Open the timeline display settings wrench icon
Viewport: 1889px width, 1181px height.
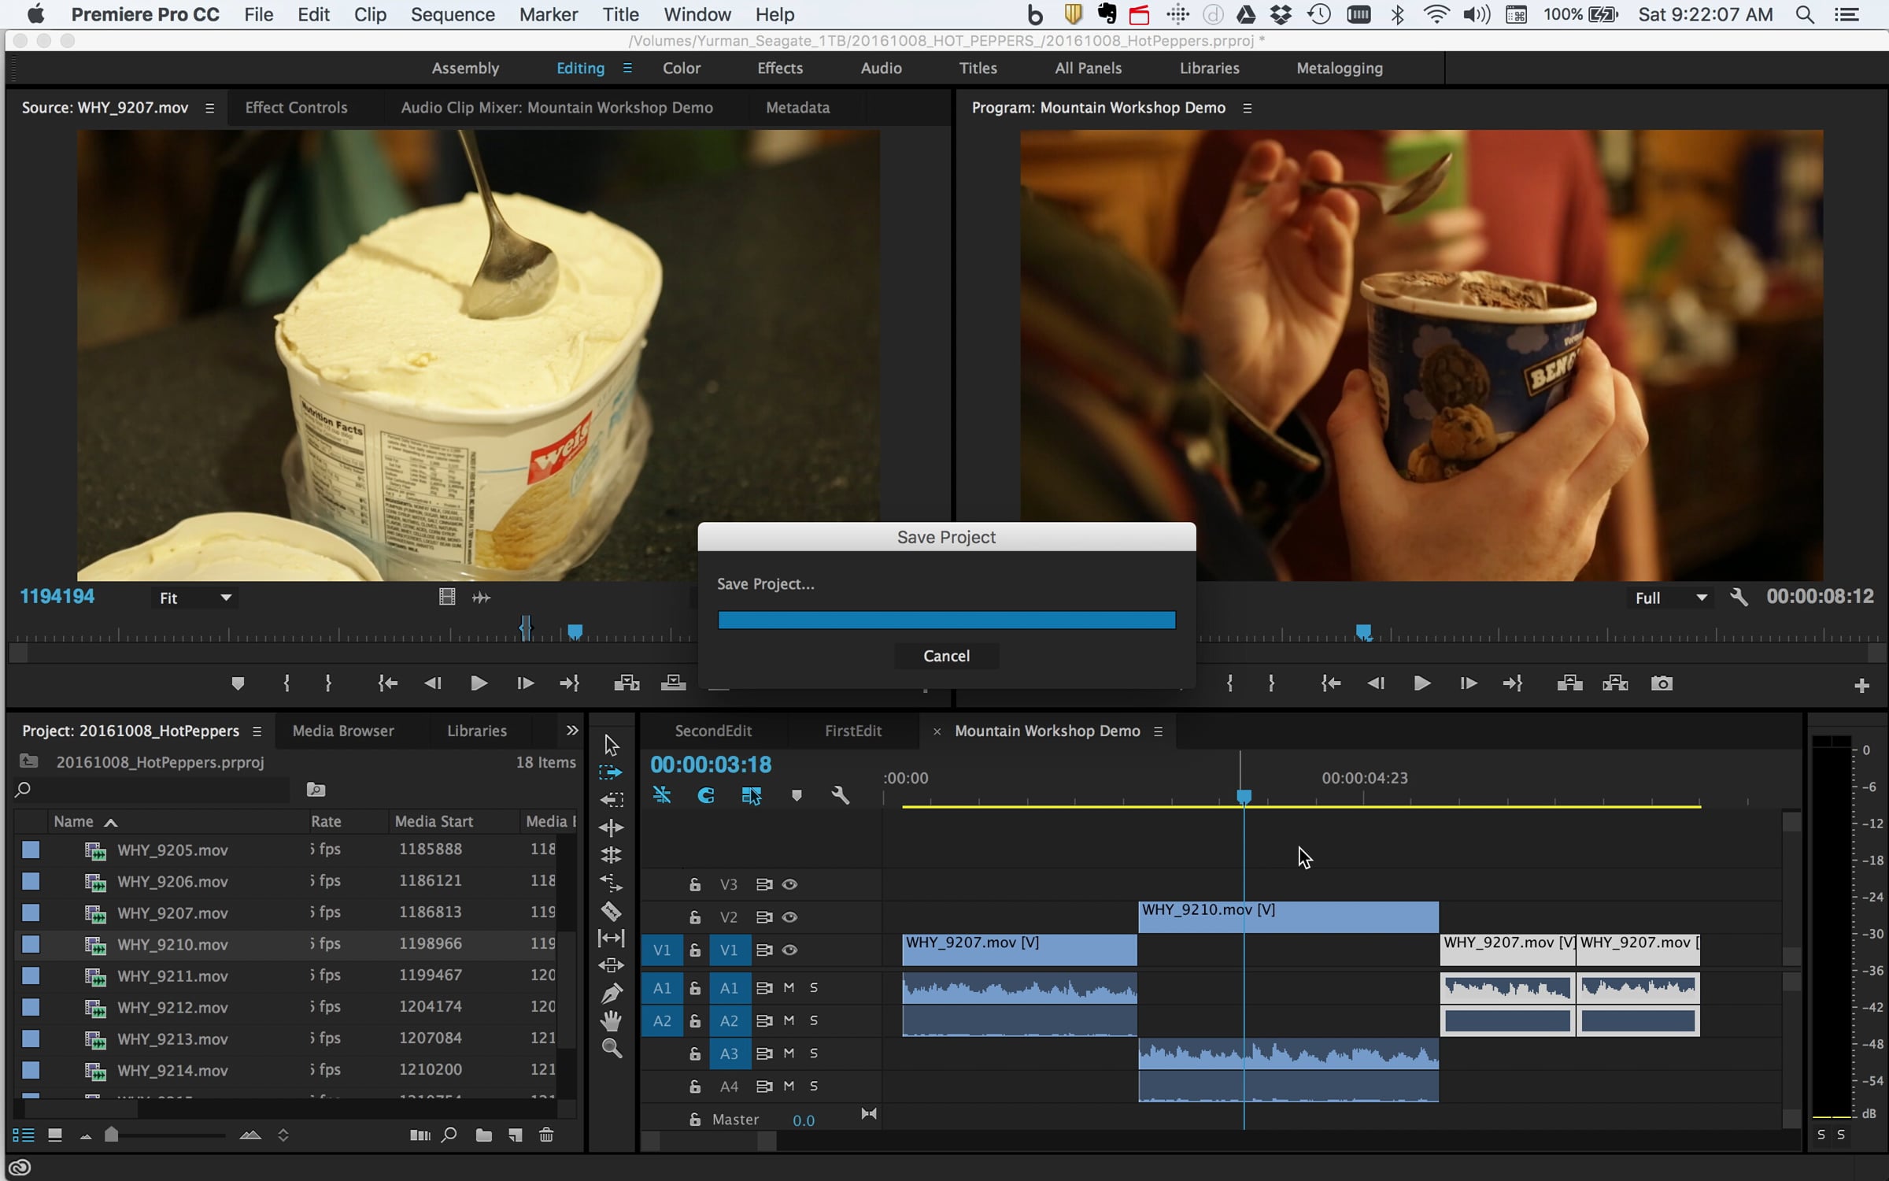click(841, 795)
